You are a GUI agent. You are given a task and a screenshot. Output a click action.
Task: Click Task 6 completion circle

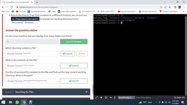tap(13, 92)
